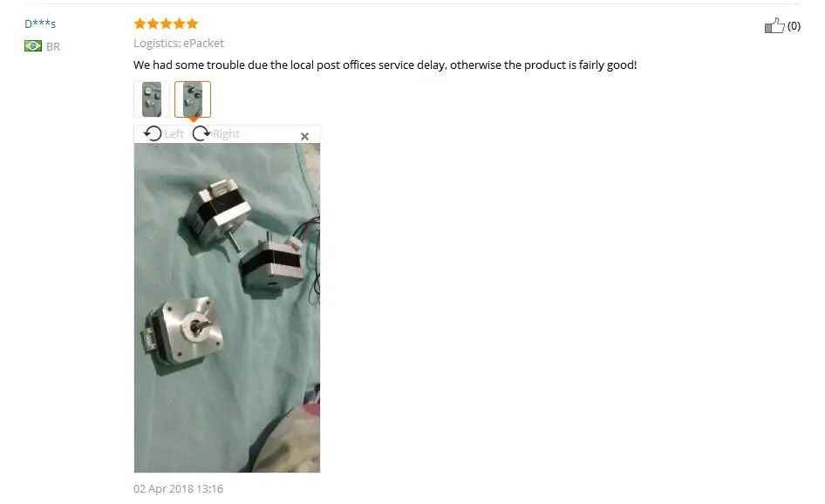Rotate the photo left using the counterclockwise arrow
Viewport: 825px width, 504px height.
153,133
